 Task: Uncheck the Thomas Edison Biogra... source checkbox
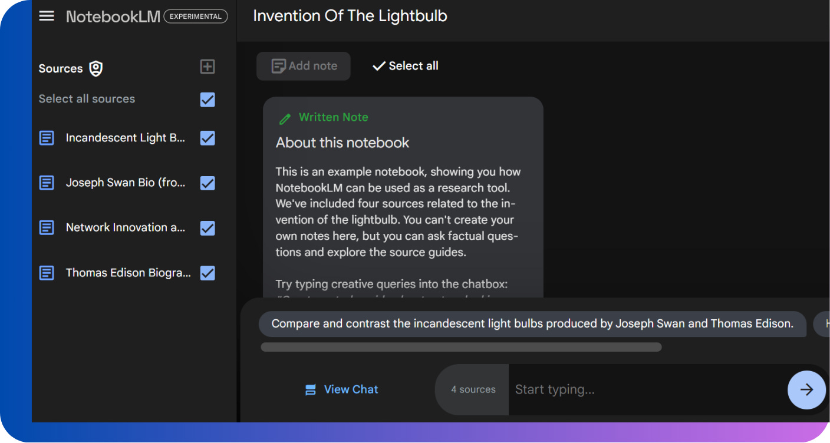[207, 273]
